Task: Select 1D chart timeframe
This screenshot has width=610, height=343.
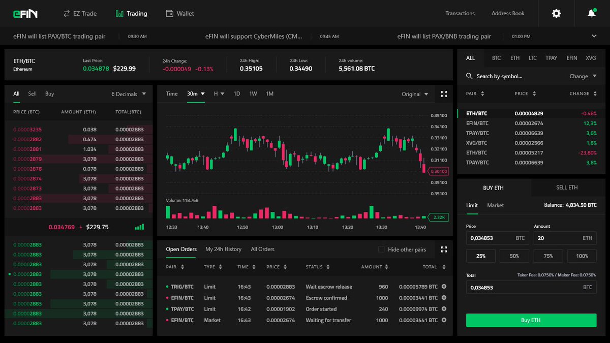Action: coord(237,94)
